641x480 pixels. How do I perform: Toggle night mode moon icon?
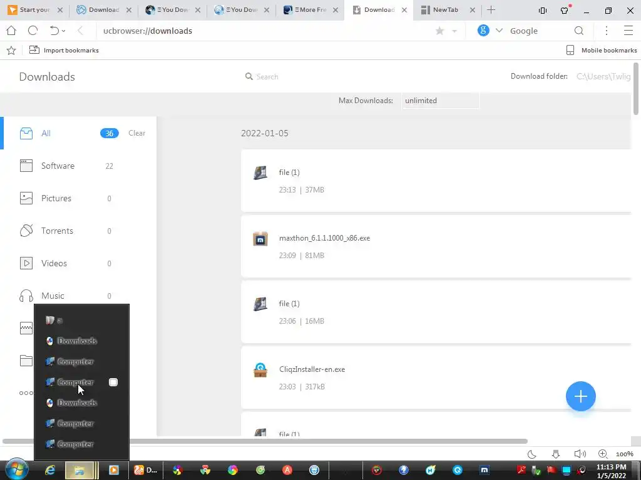pyautogui.click(x=532, y=454)
